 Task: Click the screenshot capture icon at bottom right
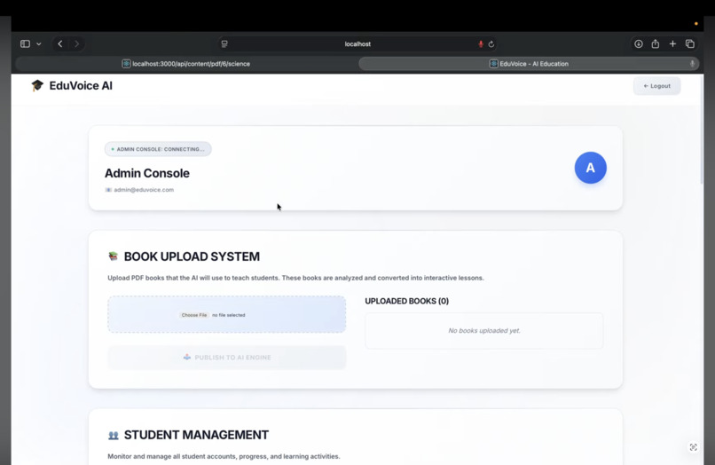[x=693, y=447]
